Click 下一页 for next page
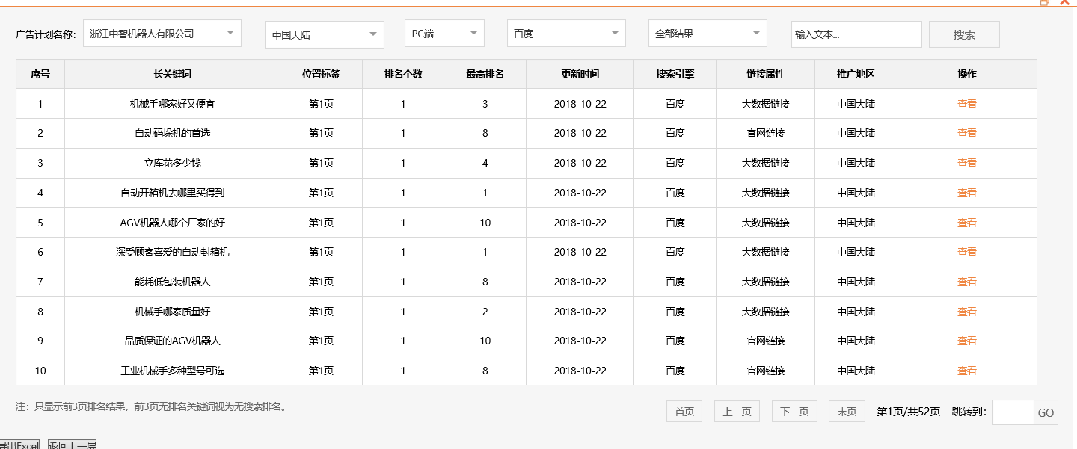Viewport: 1077px width, 449px height. (x=794, y=412)
